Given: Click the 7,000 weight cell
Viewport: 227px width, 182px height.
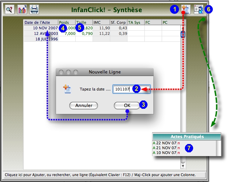Looking at the screenshot, I should 67,33.
